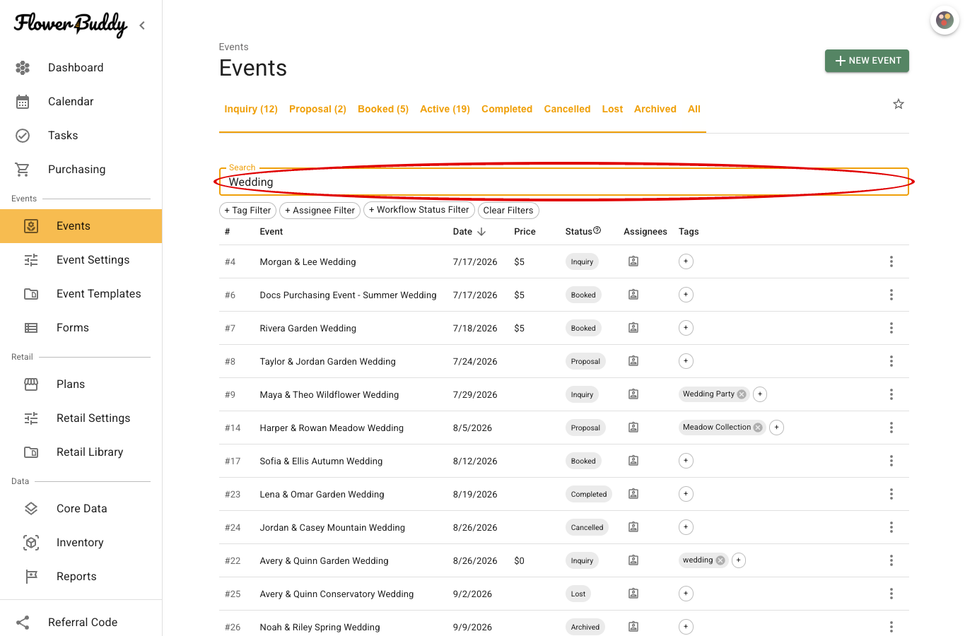965x636 pixels.
Task: Click the New Event button
Action: (867, 61)
